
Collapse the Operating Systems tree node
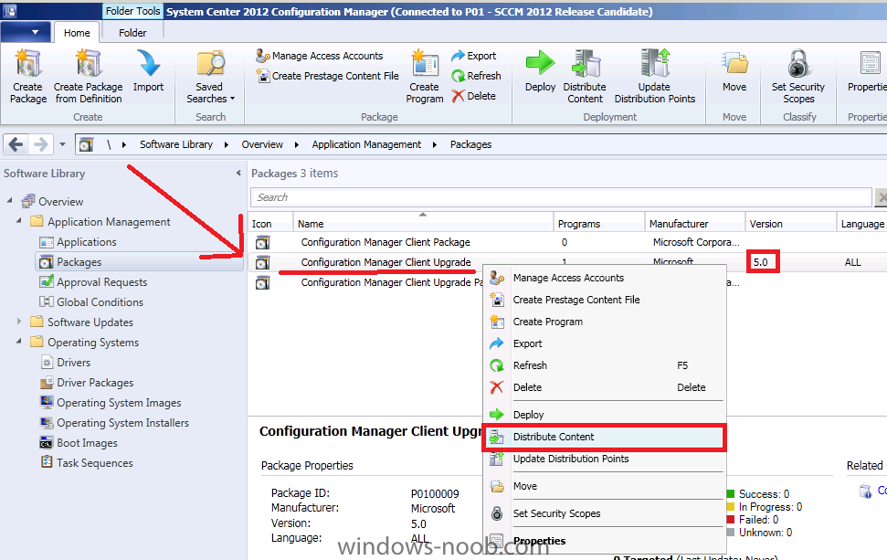pyautogui.click(x=18, y=342)
